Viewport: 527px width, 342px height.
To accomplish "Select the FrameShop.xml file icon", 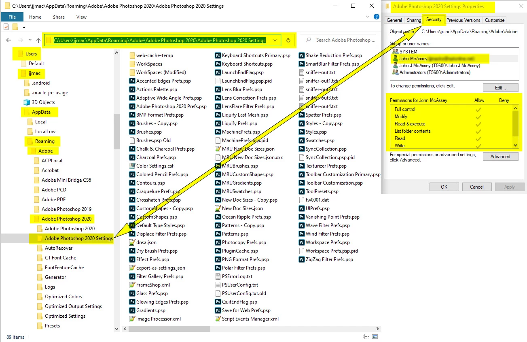I will pyautogui.click(x=132, y=285).
